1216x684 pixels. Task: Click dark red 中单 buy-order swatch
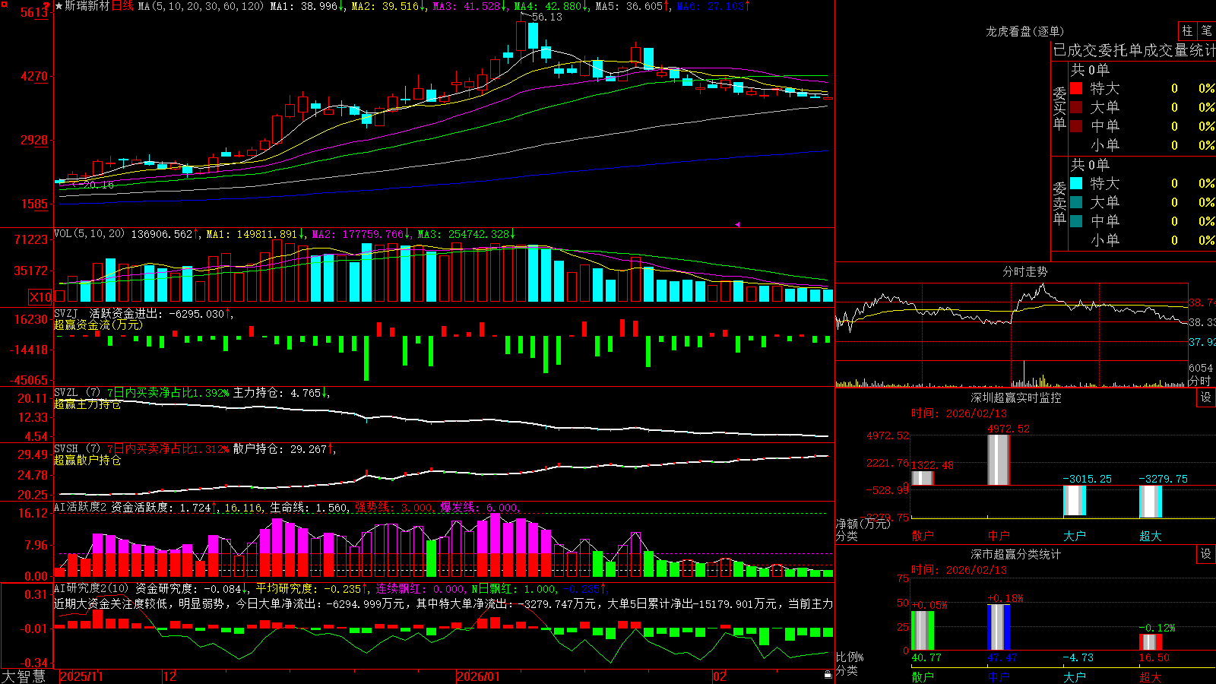click(1076, 126)
